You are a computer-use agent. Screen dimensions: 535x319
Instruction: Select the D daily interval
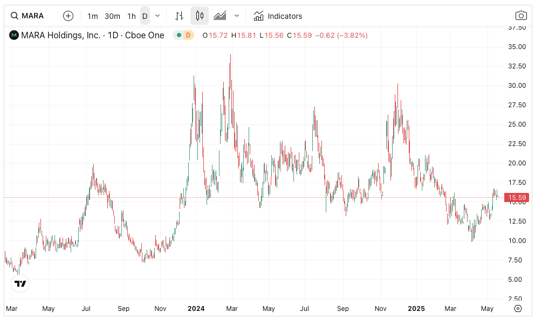[145, 16]
